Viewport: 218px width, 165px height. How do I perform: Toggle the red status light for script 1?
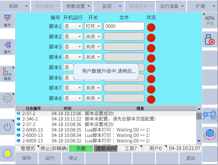[151, 28]
